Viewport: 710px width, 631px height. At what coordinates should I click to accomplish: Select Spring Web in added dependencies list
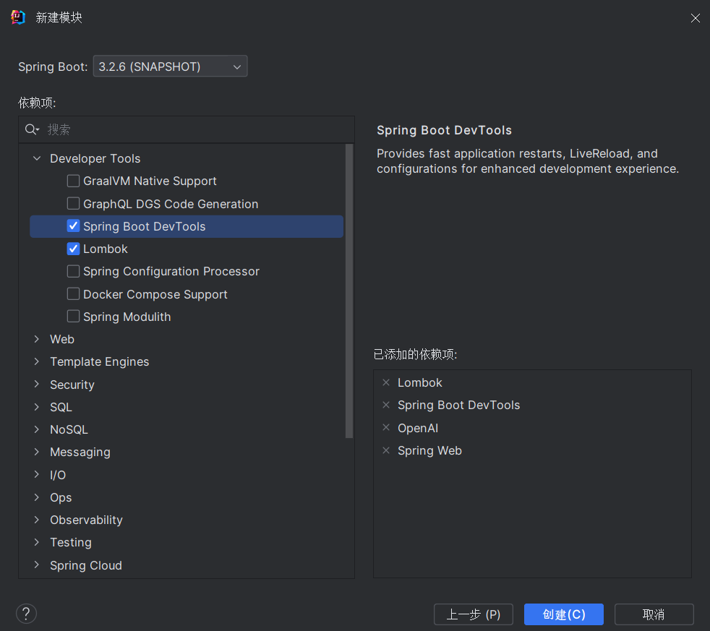(x=429, y=451)
